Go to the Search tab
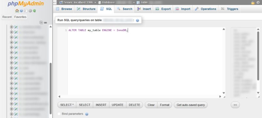 (x=125, y=9)
